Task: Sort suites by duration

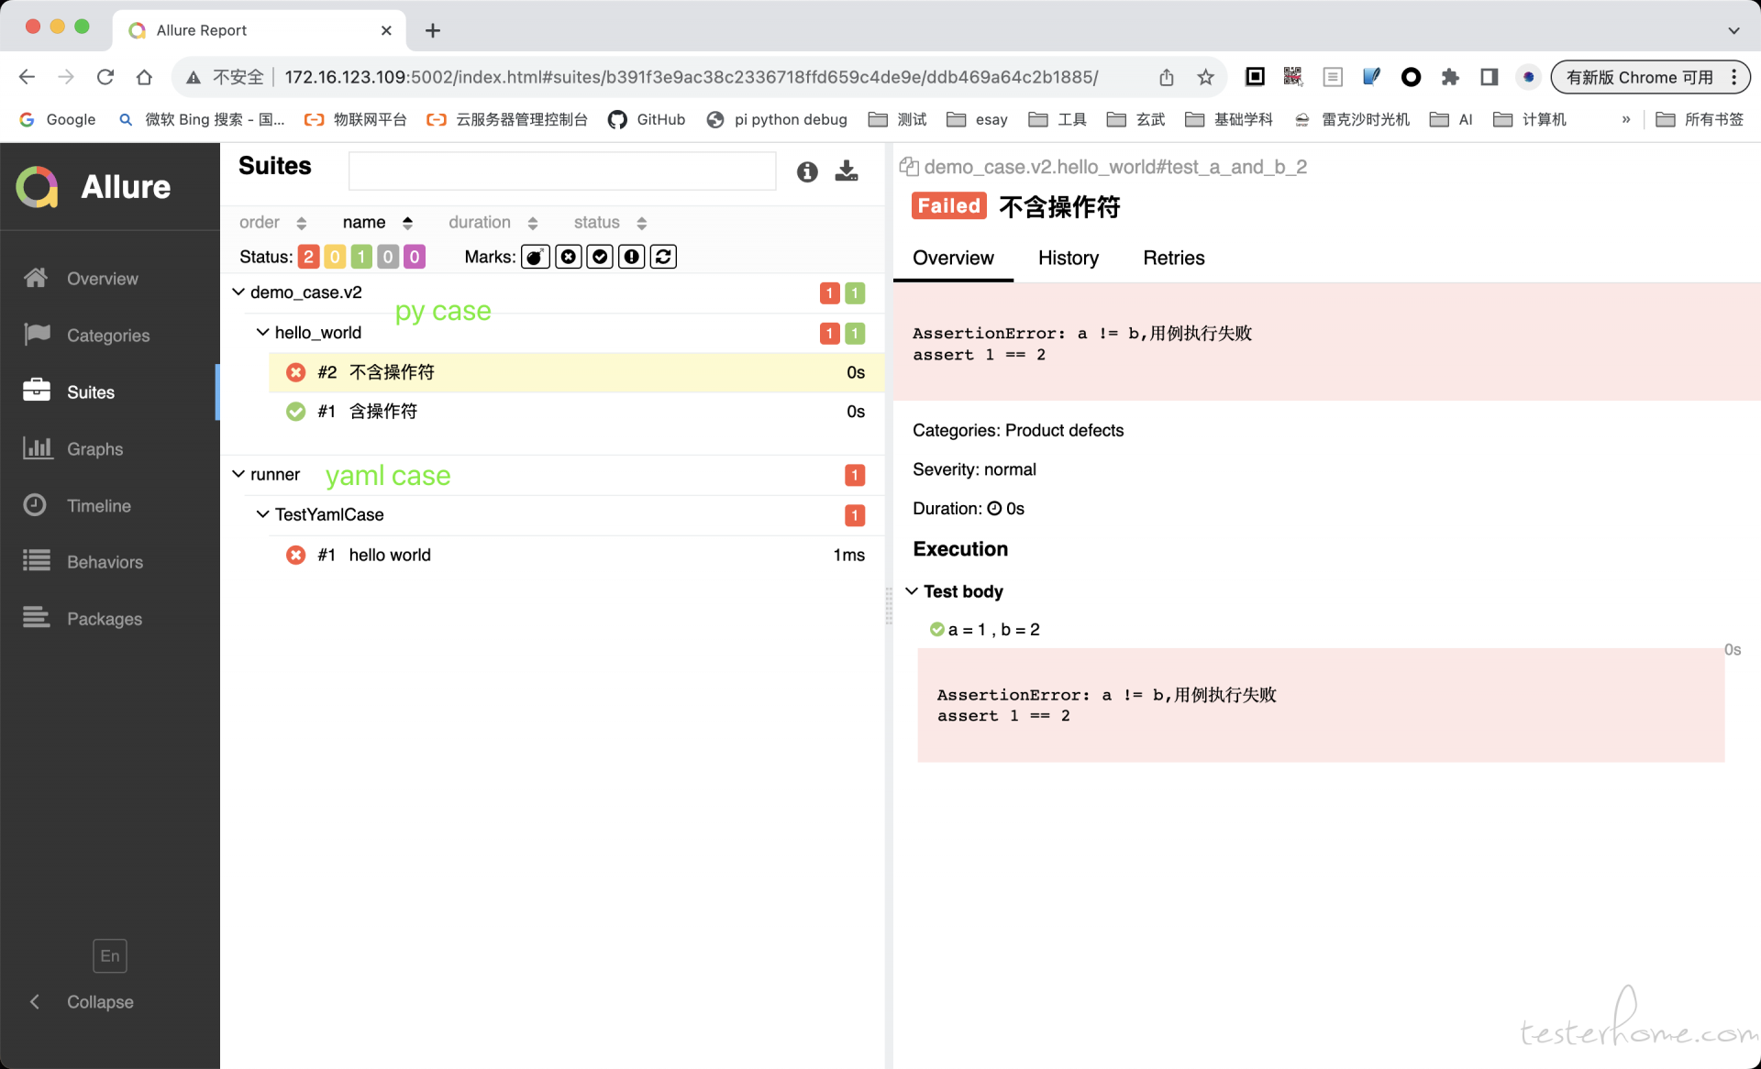Action: point(493,223)
